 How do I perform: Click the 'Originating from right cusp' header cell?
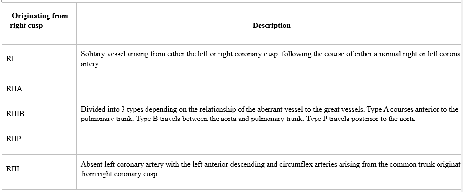pyautogui.click(x=40, y=24)
